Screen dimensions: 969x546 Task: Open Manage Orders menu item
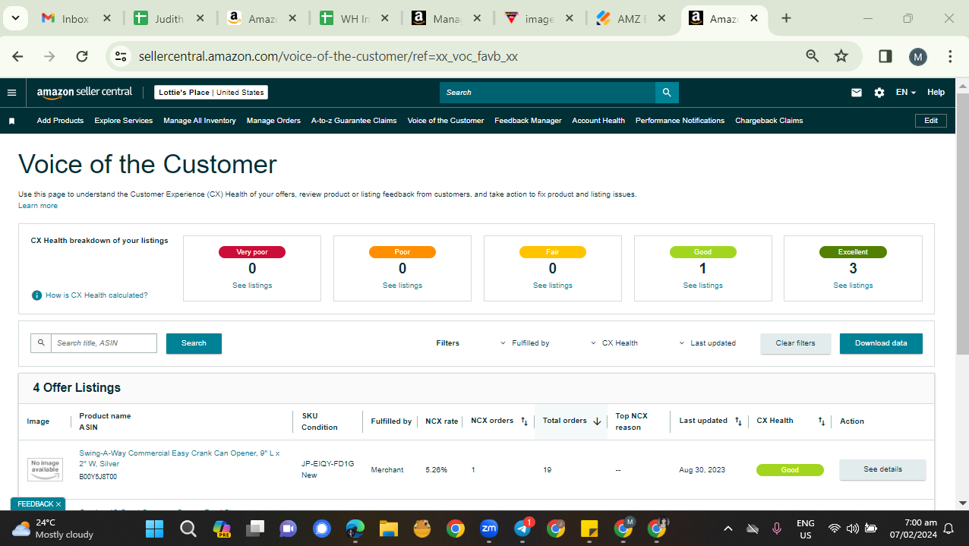(273, 121)
